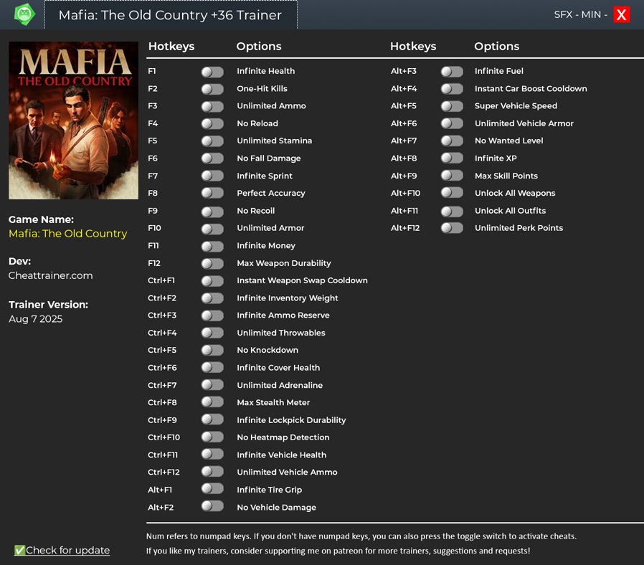Click the 'Alt+F3' hotkey label

[404, 71]
